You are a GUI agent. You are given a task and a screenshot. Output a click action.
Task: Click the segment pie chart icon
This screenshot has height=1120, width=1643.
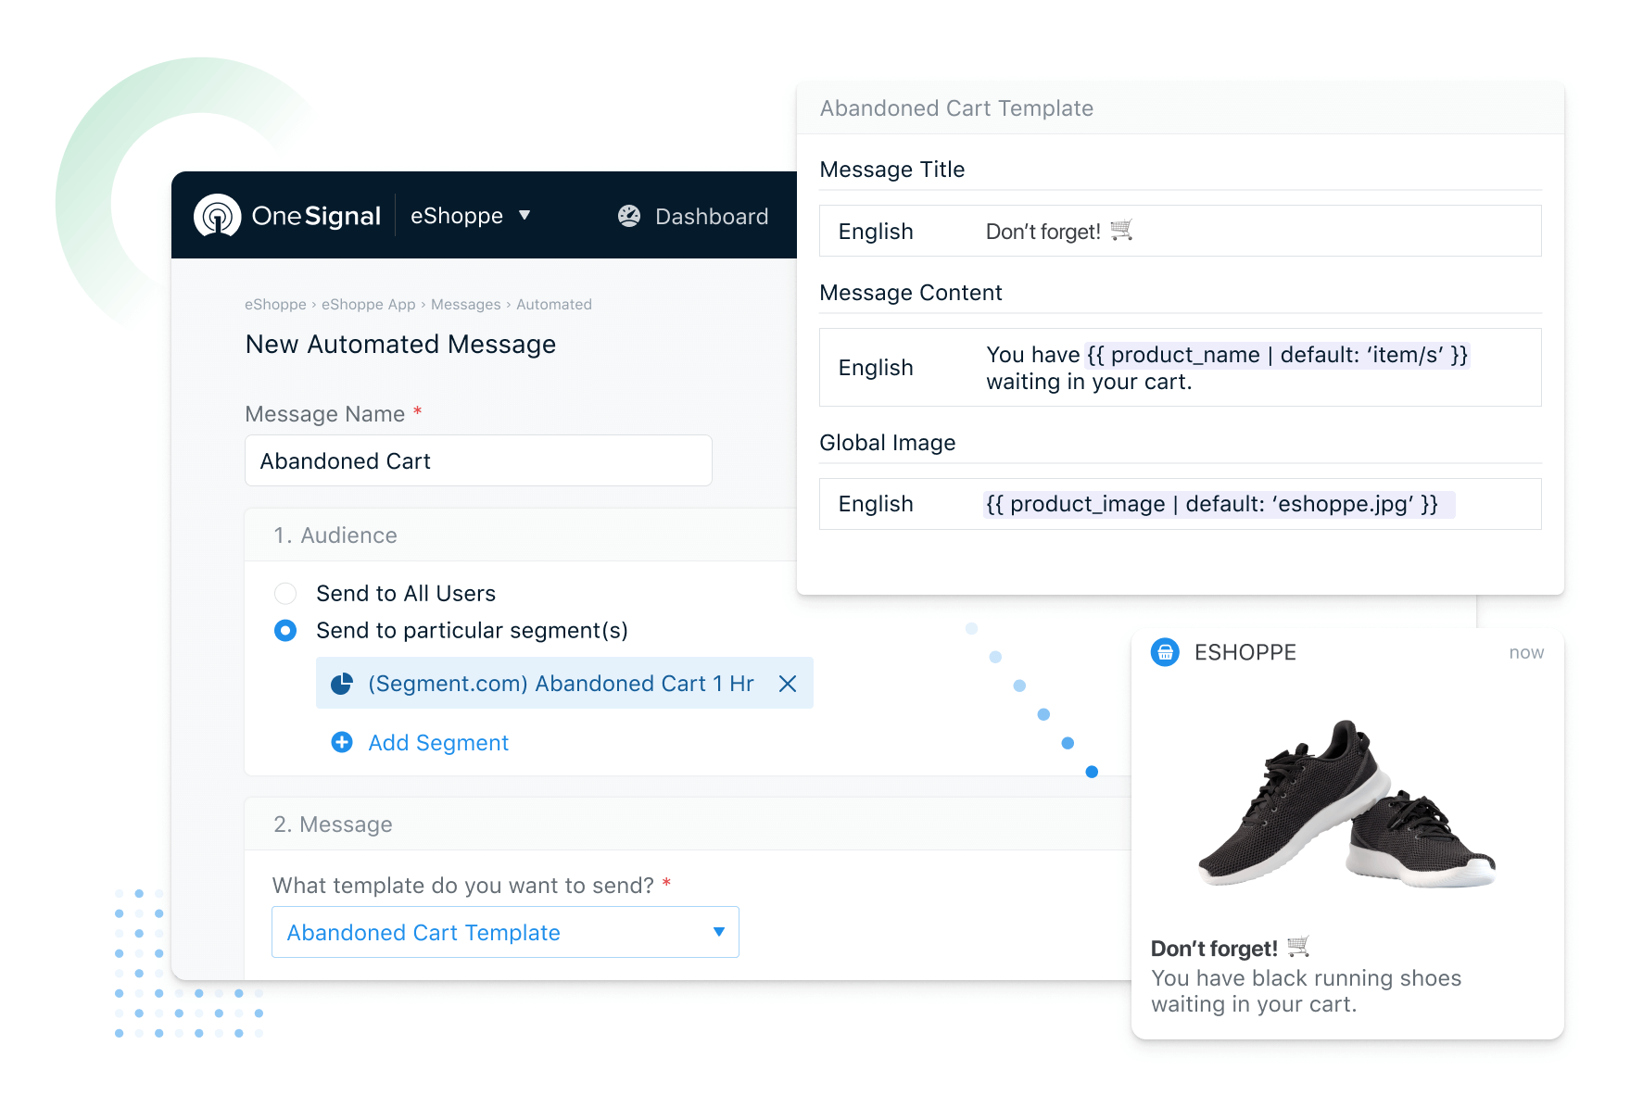coord(342,684)
